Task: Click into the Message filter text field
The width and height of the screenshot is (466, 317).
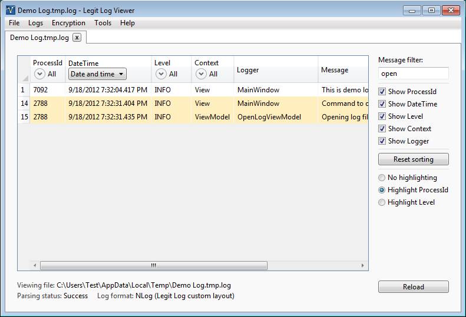Action: coord(413,74)
